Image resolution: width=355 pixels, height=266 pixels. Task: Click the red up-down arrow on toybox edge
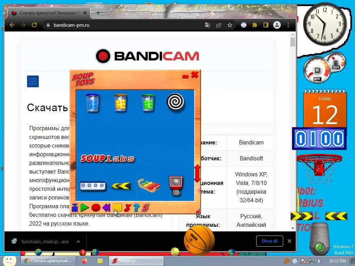click(197, 174)
